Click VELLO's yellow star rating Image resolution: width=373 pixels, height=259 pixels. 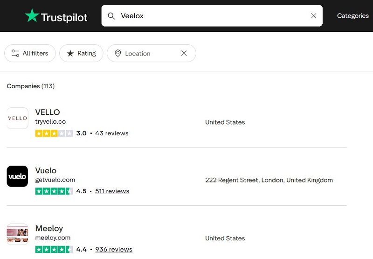[x=54, y=133]
